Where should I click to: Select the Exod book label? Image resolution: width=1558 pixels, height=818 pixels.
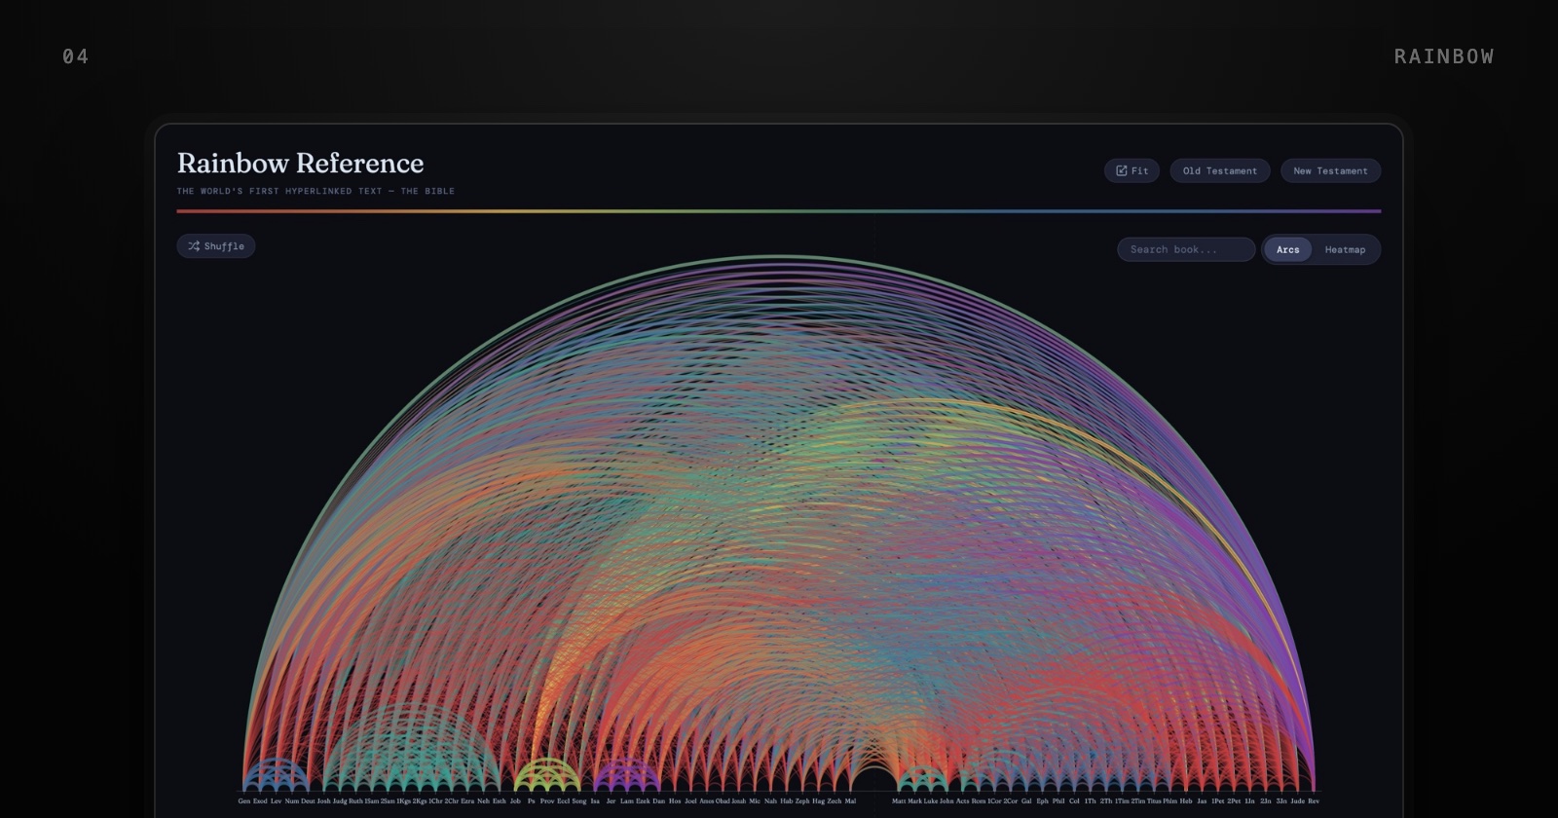point(260,801)
